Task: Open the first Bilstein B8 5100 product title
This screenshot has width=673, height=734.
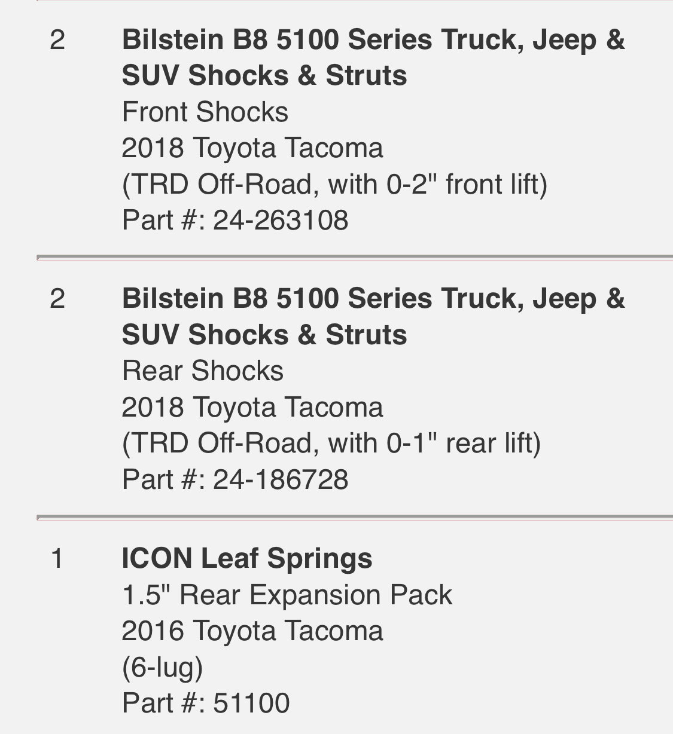Action: [373, 58]
